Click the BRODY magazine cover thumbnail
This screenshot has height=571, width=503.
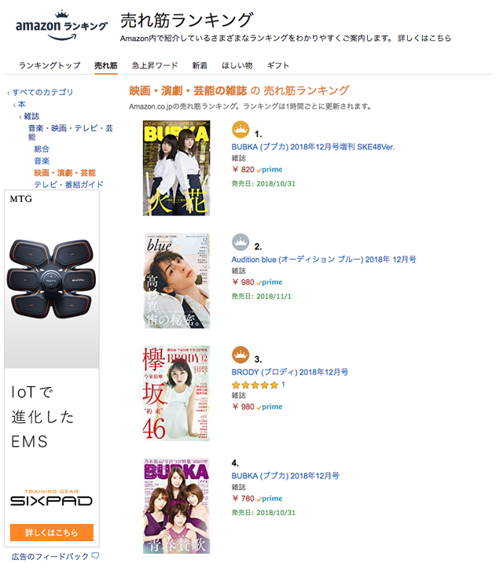(176, 393)
